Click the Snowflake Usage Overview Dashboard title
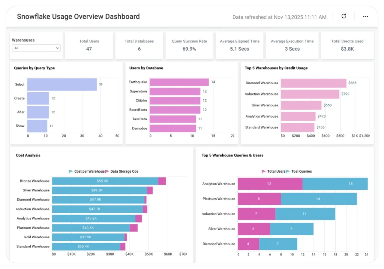 click(78, 16)
